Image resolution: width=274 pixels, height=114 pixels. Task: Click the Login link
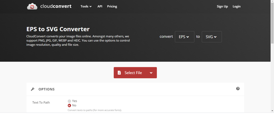[237, 6]
